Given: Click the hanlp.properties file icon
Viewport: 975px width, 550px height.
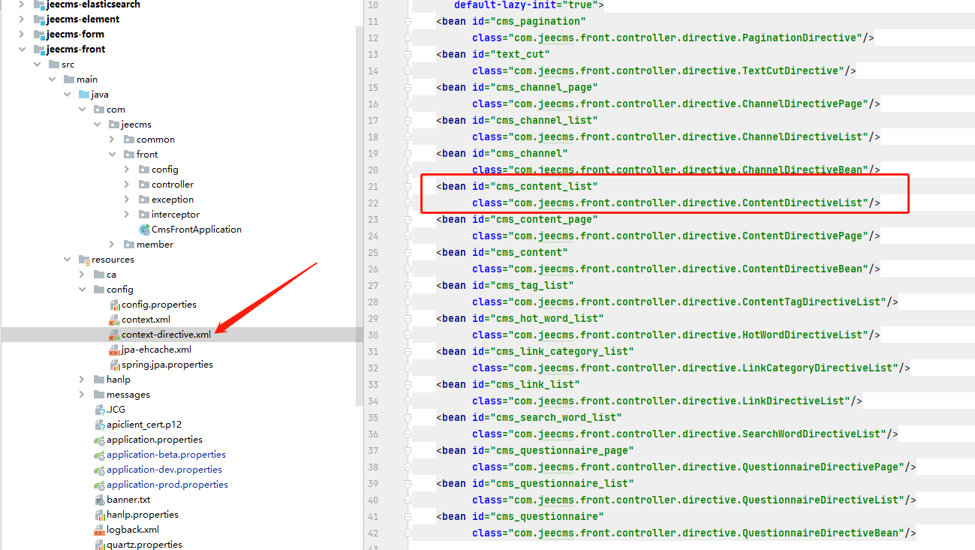Looking at the screenshot, I should (100, 515).
